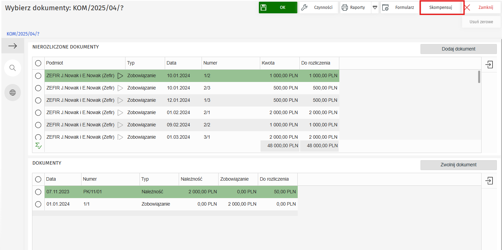Click the arrow icon in left sidebar

coord(13,46)
